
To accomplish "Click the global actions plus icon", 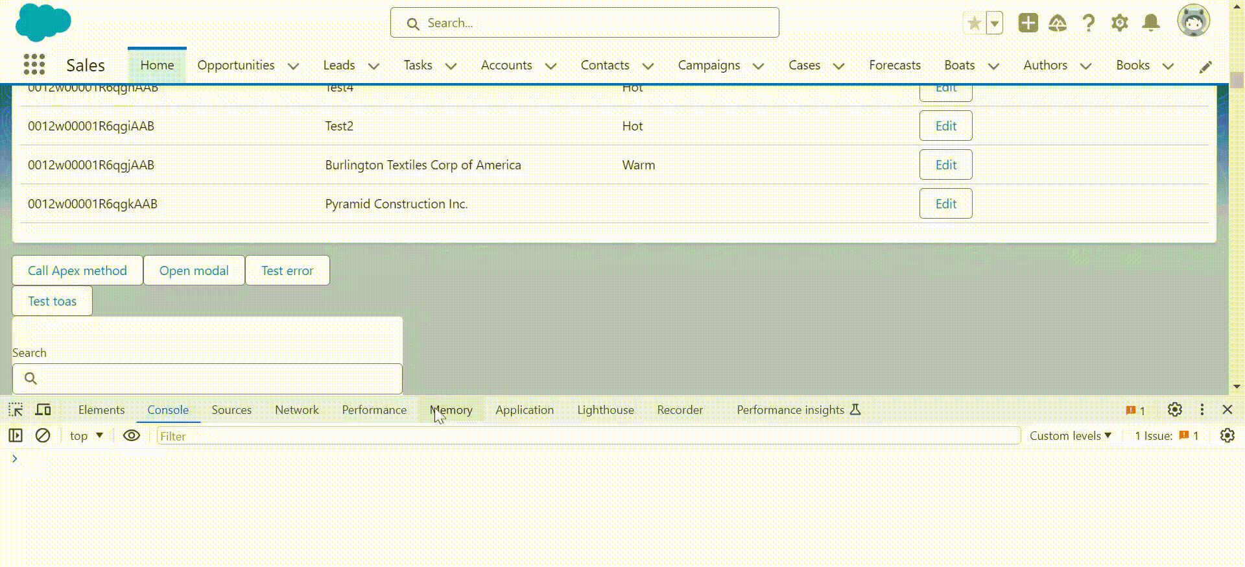I will (1028, 23).
